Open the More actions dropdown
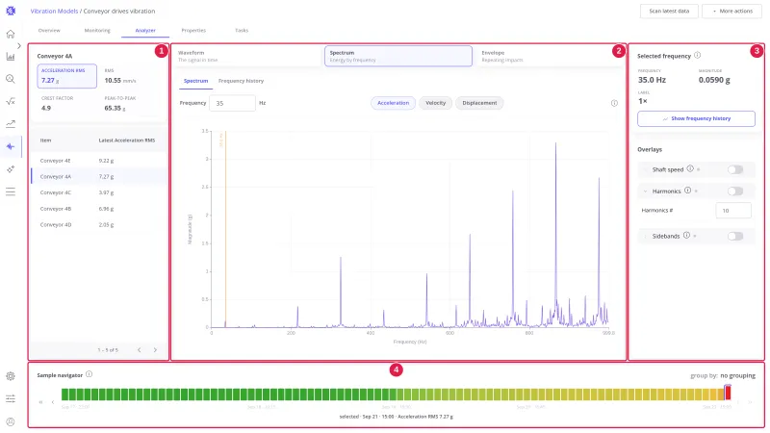 coord(731,11)
